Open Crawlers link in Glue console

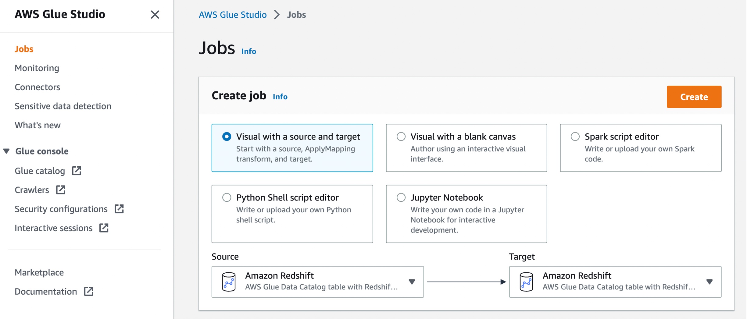32,190
